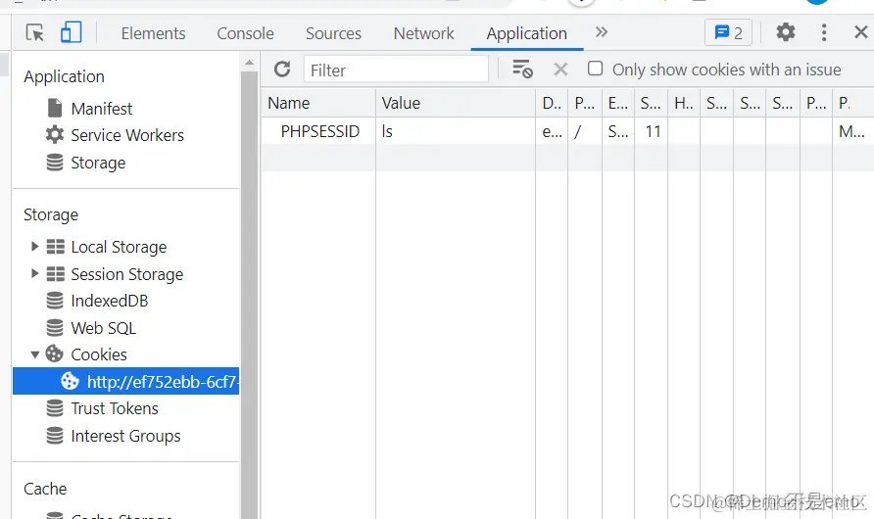Click the cookie value cell 'ls'

click(x=456, y=131)
